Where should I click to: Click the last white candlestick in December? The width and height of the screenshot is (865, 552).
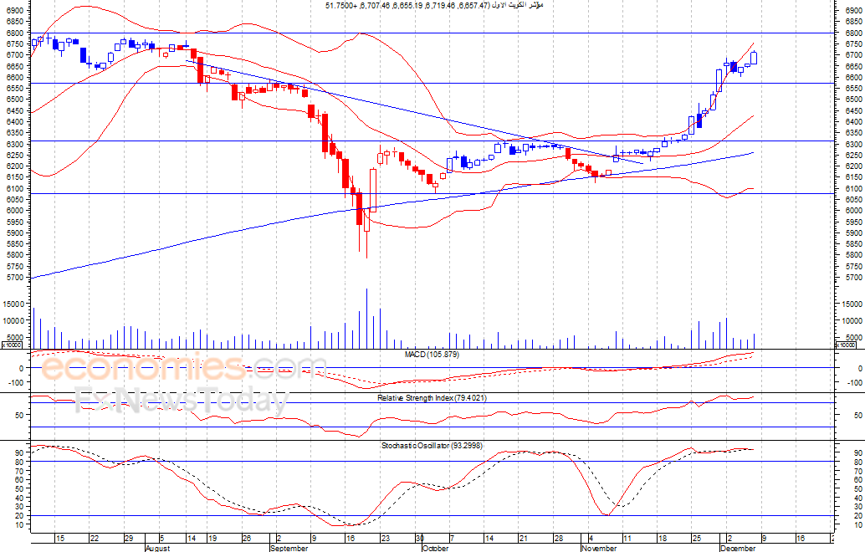point(754,58)
